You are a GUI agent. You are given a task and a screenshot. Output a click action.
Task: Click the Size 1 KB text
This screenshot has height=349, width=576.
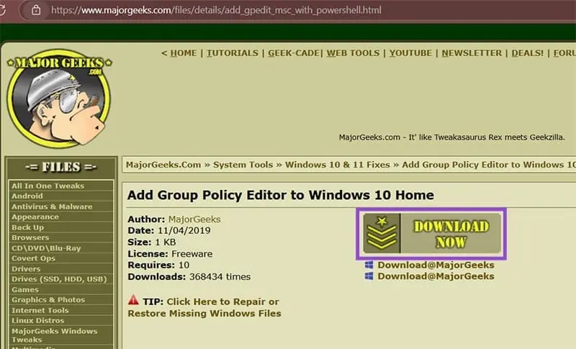point(152,243)
